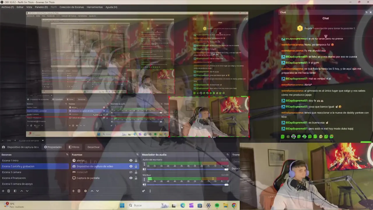Click Desactivar button

pos(94,147)
